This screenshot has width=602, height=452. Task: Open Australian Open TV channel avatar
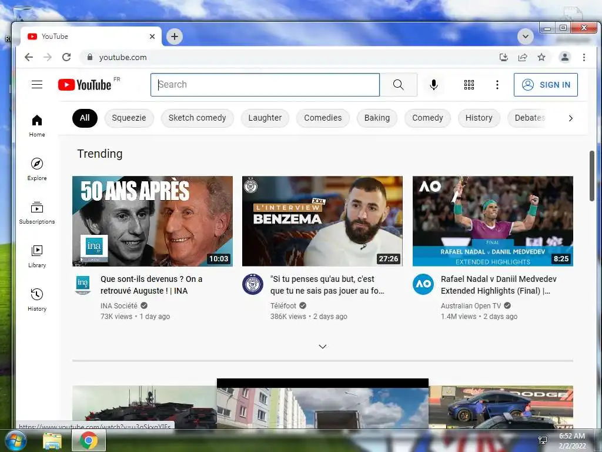coord(423,284)
